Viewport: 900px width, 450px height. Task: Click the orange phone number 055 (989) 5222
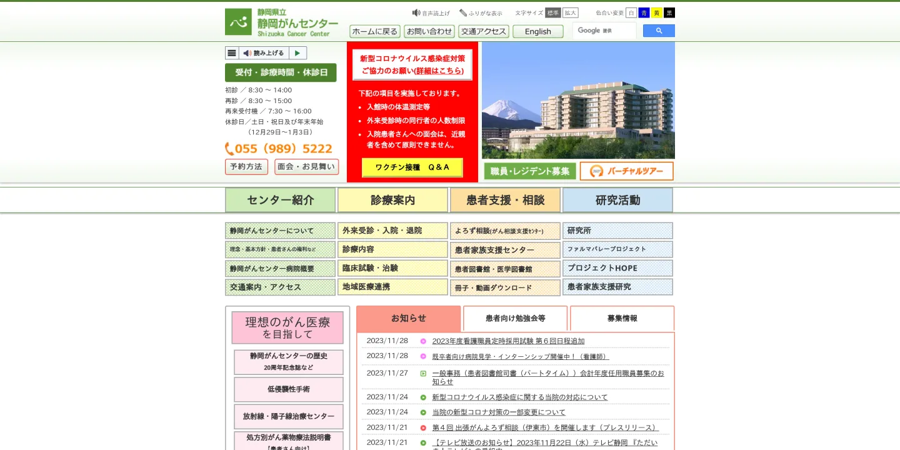279,149
